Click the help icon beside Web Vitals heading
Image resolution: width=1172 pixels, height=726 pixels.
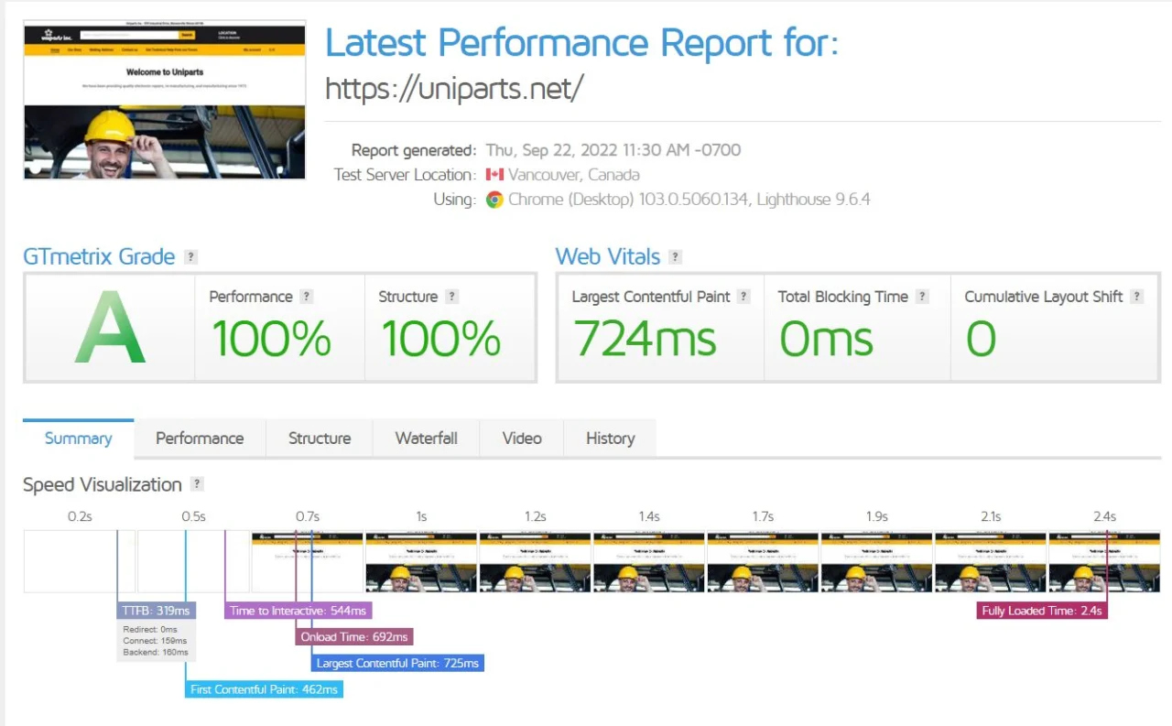click(675, 257)
